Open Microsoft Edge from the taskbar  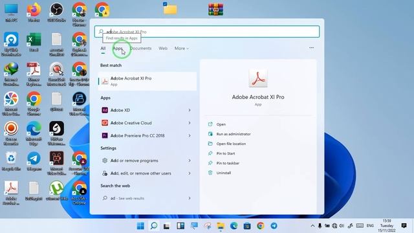(234, 226)
